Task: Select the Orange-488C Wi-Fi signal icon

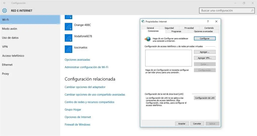Action: (x=69, y=27)
